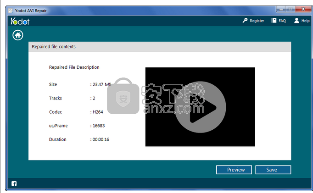Open the FAQ book icon
Image resolution: width=313 pixels, height=193 pixels.
274,21
